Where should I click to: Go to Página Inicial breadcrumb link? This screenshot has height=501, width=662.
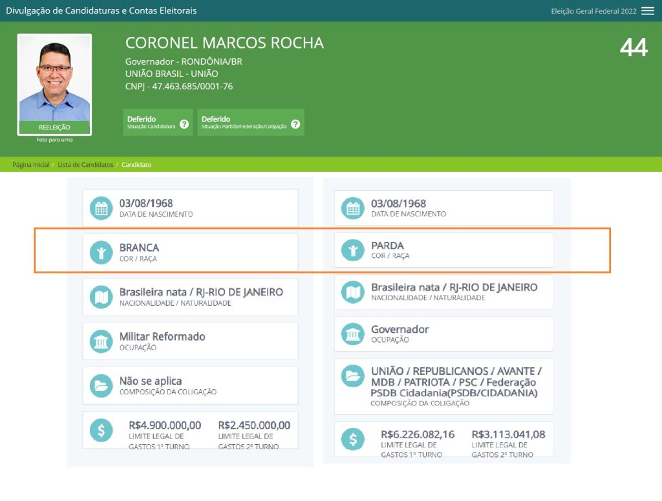point(31,165)
